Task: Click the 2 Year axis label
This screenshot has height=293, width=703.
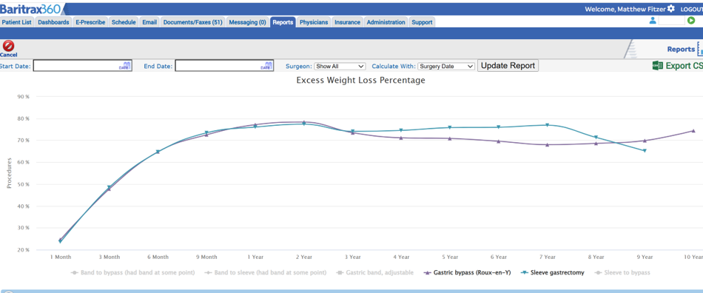Action: 303,257
